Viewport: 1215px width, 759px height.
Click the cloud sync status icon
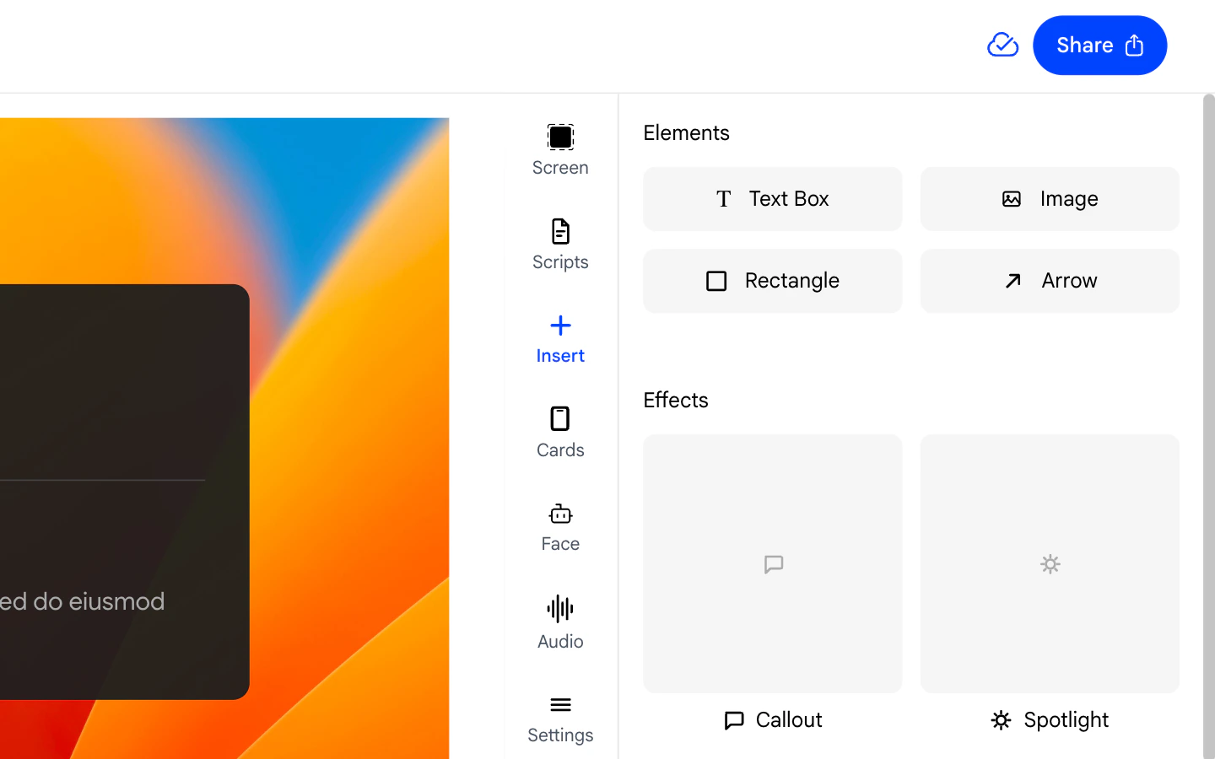pyautogui.click(x=1002, y=45)
